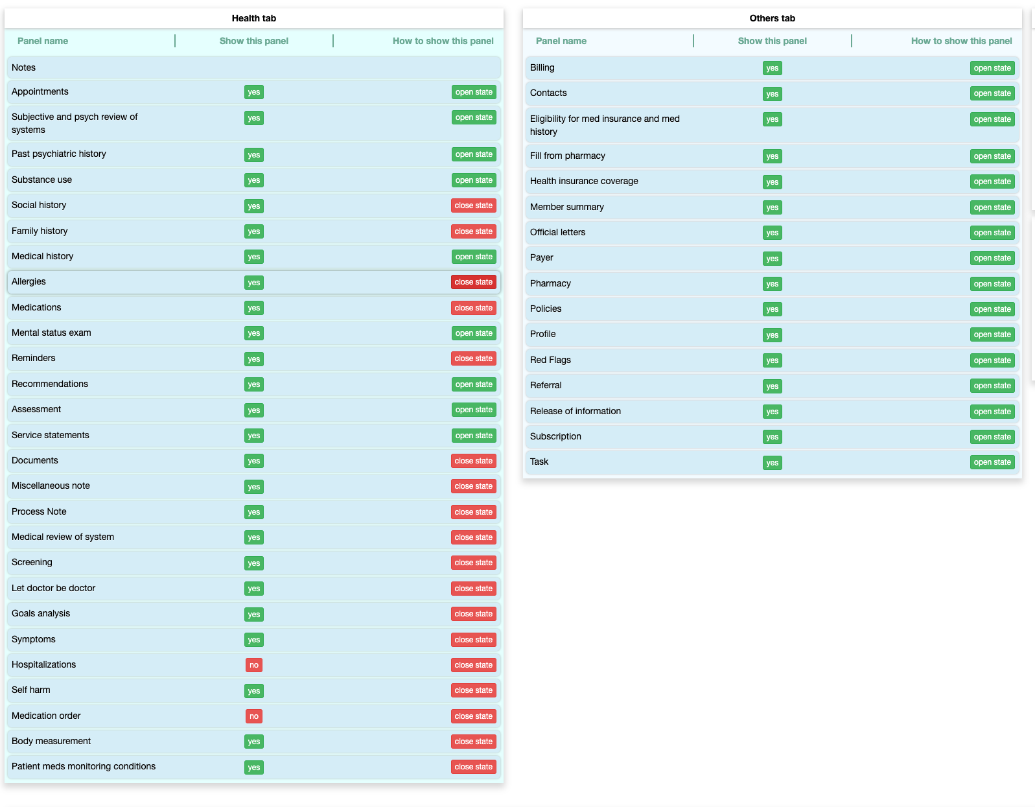Viewport: 1035px width, 807px height.
Task: Toggle Miscellaneous note 'yes' badge
Action: pos(254,487)
